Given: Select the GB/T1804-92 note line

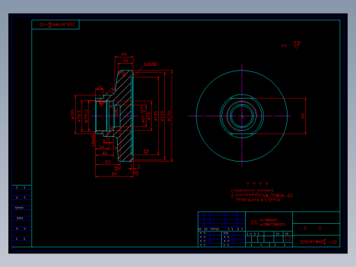Looking at the screenshot, I should [262, 196].
